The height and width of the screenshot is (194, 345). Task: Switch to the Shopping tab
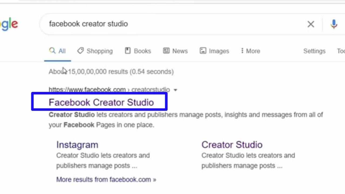[x=95, y=51]
